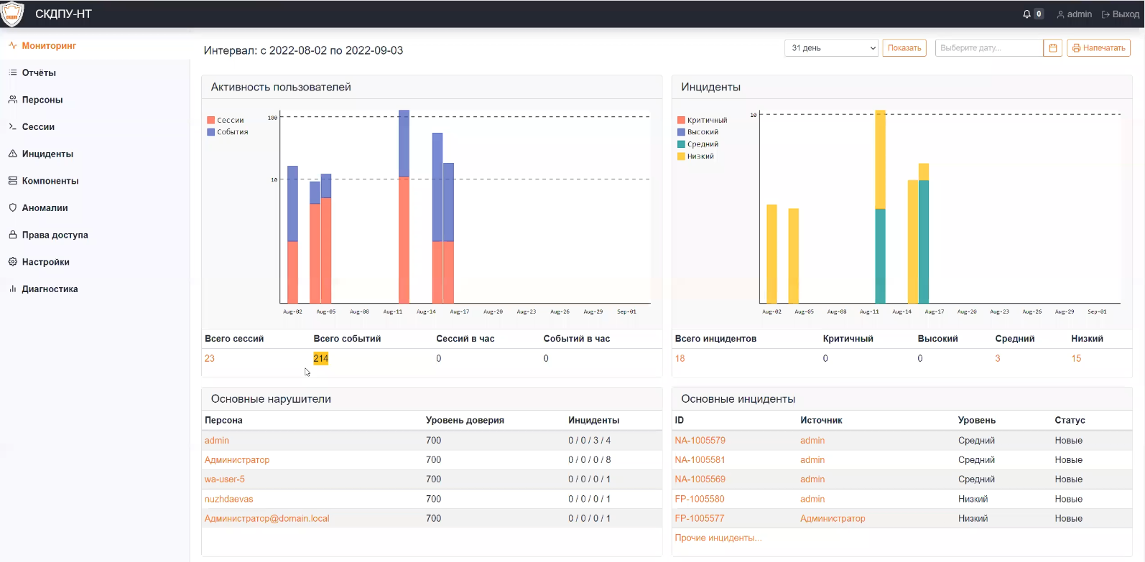1145x562 pixels.
Task: Open incident NA-1005569
Action: point(700,479)
